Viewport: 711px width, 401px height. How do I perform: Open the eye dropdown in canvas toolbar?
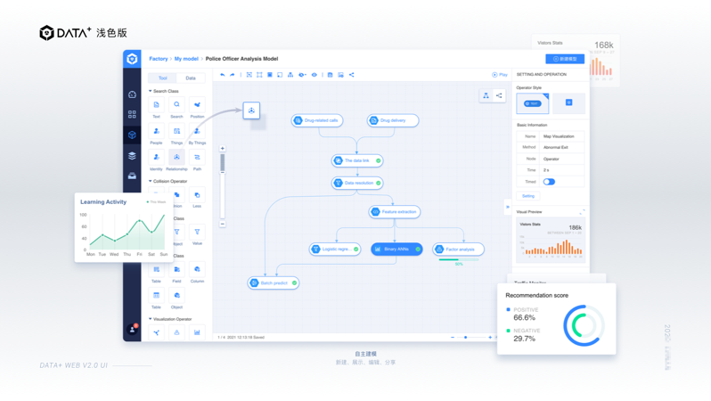tap(302, 75)
